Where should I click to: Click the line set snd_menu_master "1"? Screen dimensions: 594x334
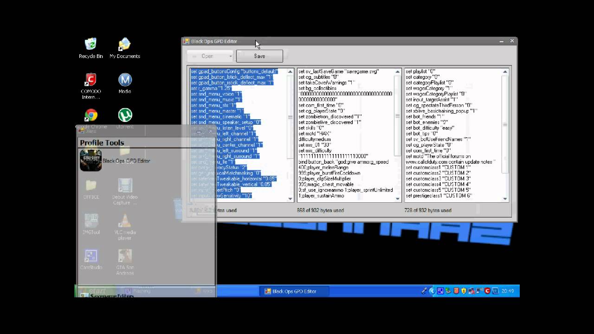coord(217,111)
